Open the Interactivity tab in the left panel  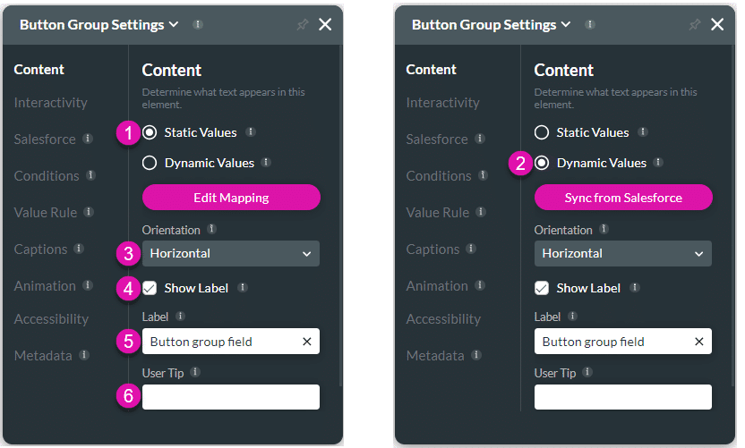(51, 103)
